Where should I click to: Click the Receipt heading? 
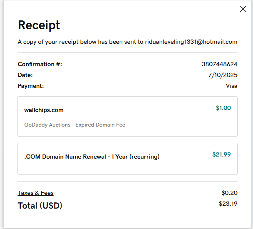coord(39,25)
